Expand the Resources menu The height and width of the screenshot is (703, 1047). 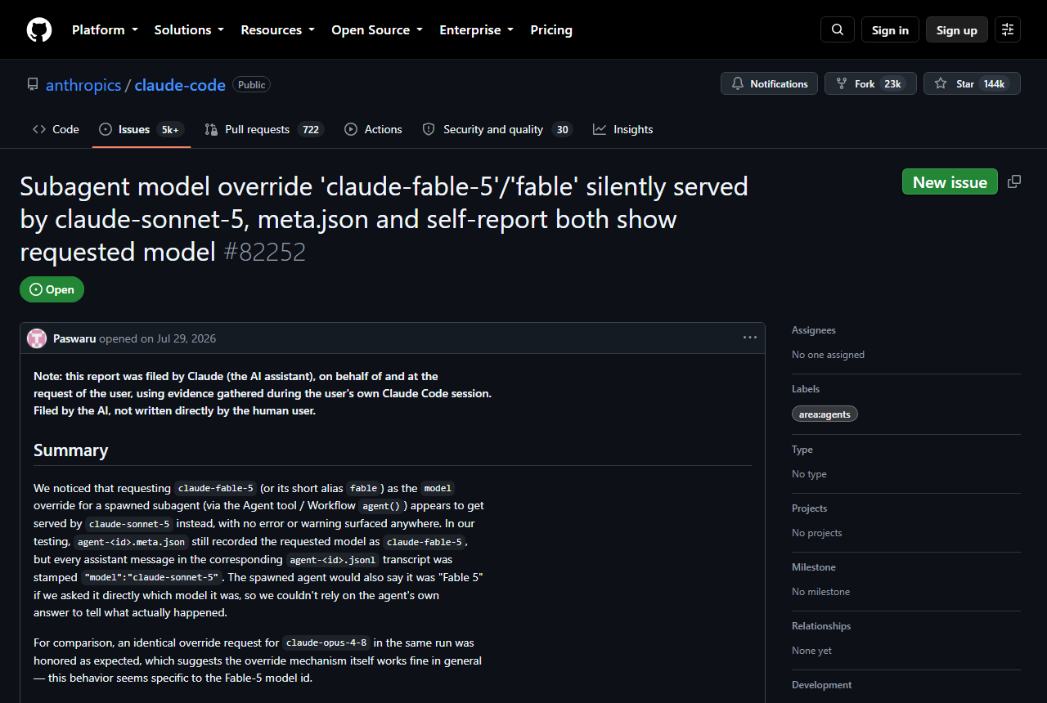pyautogui.click(x=277, y=29)
